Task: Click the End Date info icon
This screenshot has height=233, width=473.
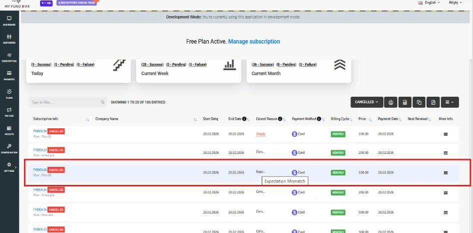Action: [244, 119]
